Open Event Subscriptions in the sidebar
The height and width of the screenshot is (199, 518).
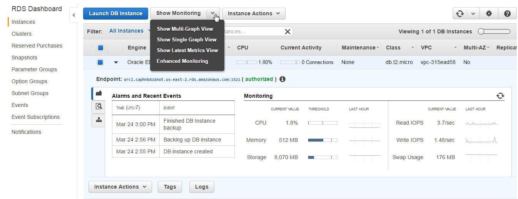tap(35, 117)
